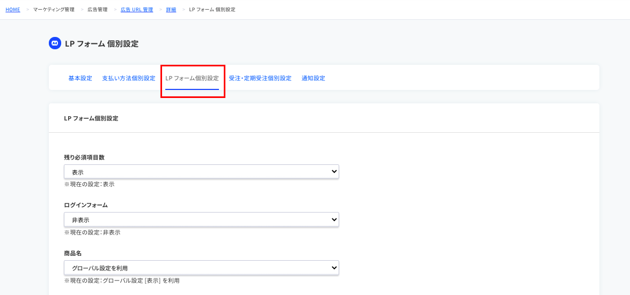Screen dimensions: 630x295
Task: Click the ログインフォーム field label
Action: (86, 205)
